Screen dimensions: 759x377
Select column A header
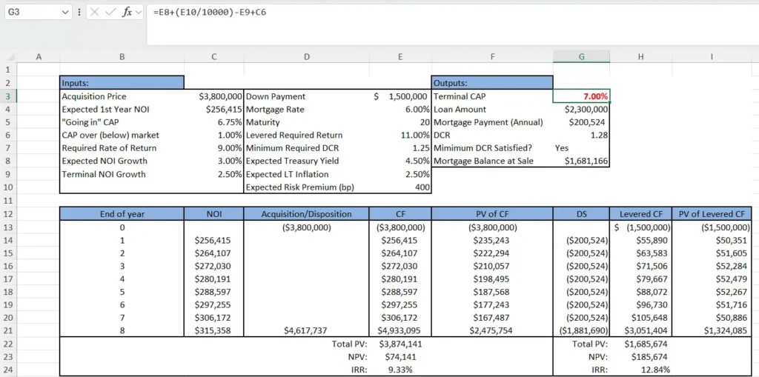[39, 56]
